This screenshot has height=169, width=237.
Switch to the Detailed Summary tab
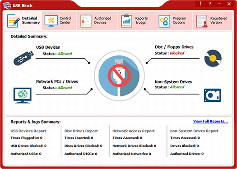coord(23,21)
